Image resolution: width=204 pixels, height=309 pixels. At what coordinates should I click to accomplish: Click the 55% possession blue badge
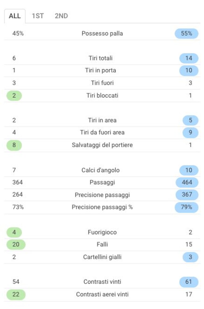coord(186,33)
